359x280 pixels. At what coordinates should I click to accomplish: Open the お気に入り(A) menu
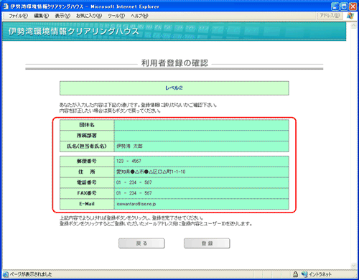(89, 16)
